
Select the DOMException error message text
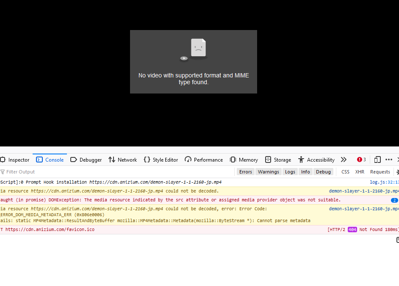tap(170, 200)
